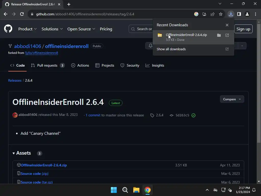Download the Source code (tar.gz) asset

click(x=37, y=182)
